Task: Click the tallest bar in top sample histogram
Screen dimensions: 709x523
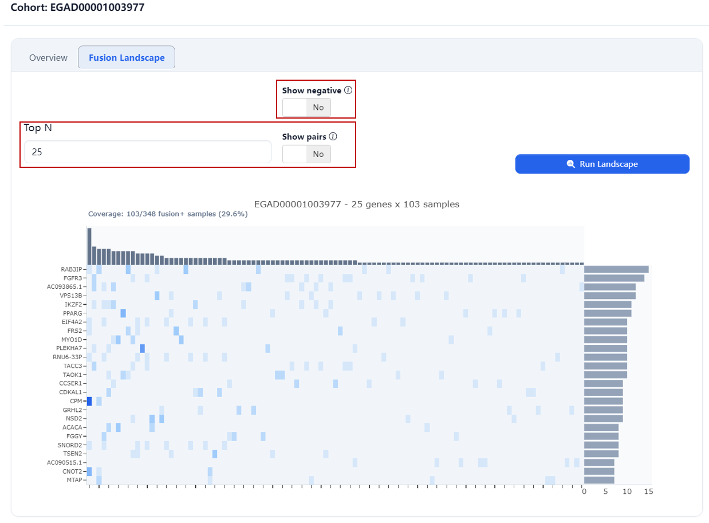Action: pos(89,246)
